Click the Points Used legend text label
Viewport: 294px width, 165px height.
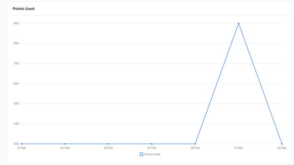(152, 154)
